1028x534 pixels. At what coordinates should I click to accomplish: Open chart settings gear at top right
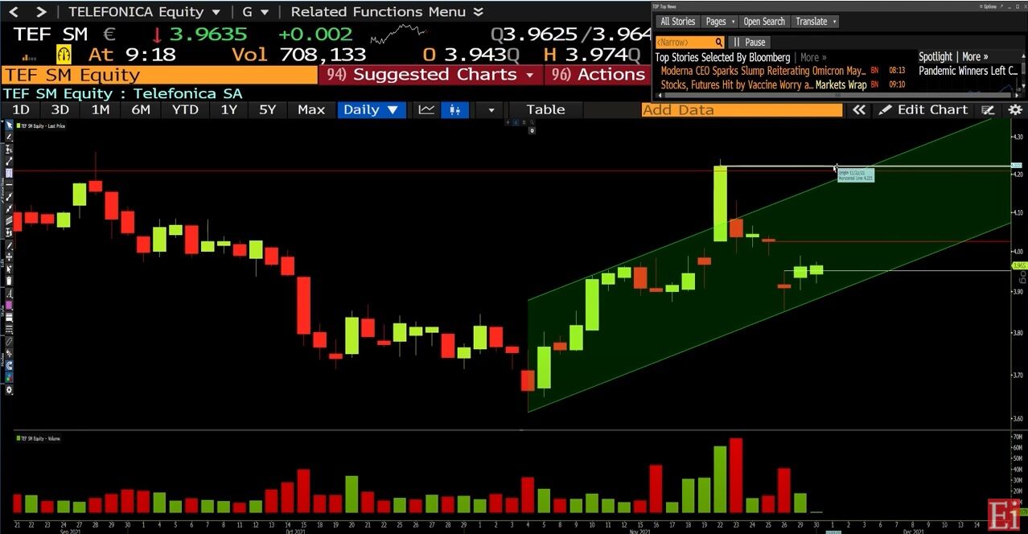(x=1015, y=110)
